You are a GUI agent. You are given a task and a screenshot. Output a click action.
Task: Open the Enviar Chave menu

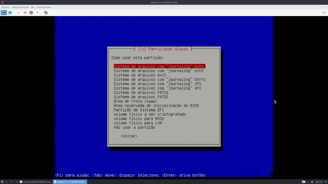44,7
